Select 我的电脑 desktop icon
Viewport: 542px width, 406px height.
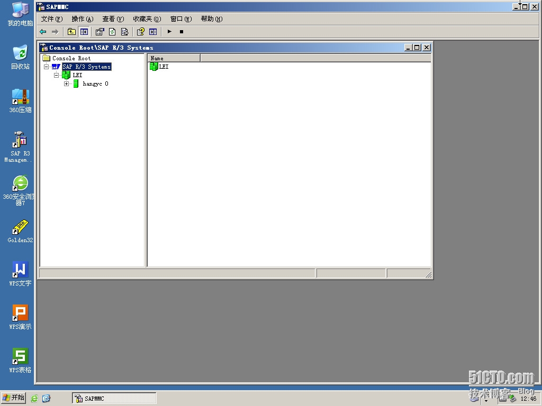(x=21, y=14)
